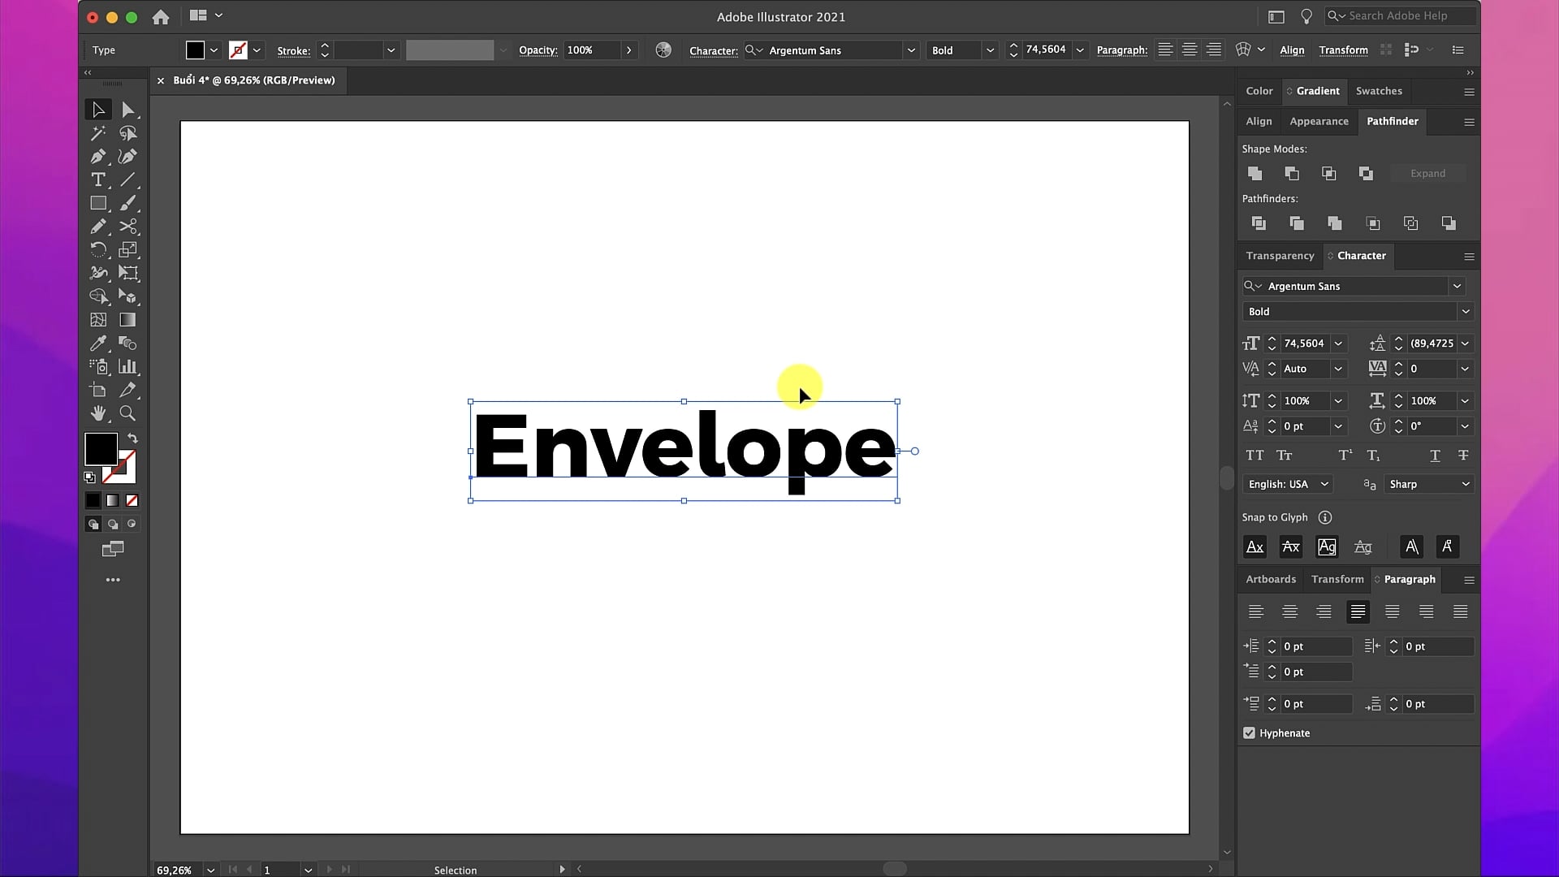Select the Eyedropper tool
Viewport: 1559px width, 877px height.
click(98, 343)
